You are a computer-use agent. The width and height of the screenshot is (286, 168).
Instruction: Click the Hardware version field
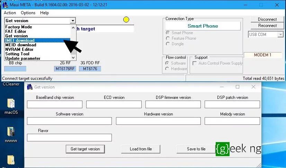click(x=158, y=121)
